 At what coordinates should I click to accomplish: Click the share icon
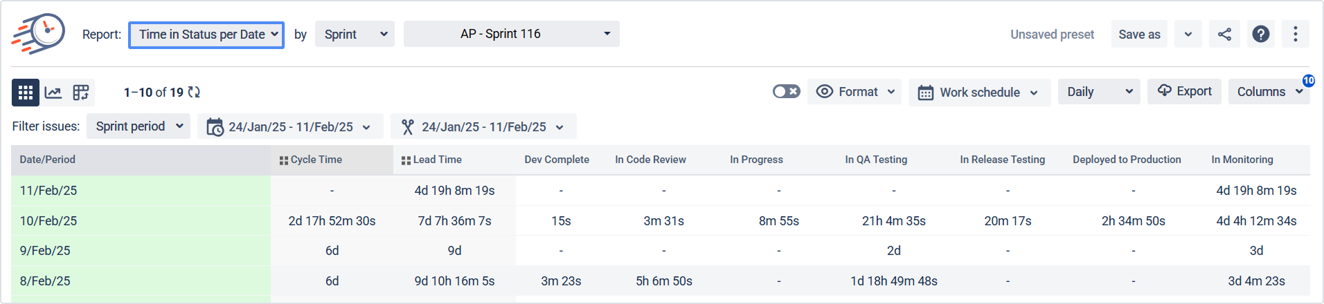1224,35
